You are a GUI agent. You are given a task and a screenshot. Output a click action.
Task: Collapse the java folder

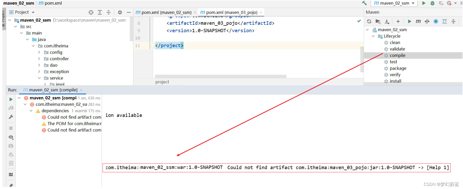coord(27,39)
